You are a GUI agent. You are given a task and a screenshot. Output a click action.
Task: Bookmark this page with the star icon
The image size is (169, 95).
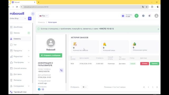pyautogui.click(x=147, y=7)
